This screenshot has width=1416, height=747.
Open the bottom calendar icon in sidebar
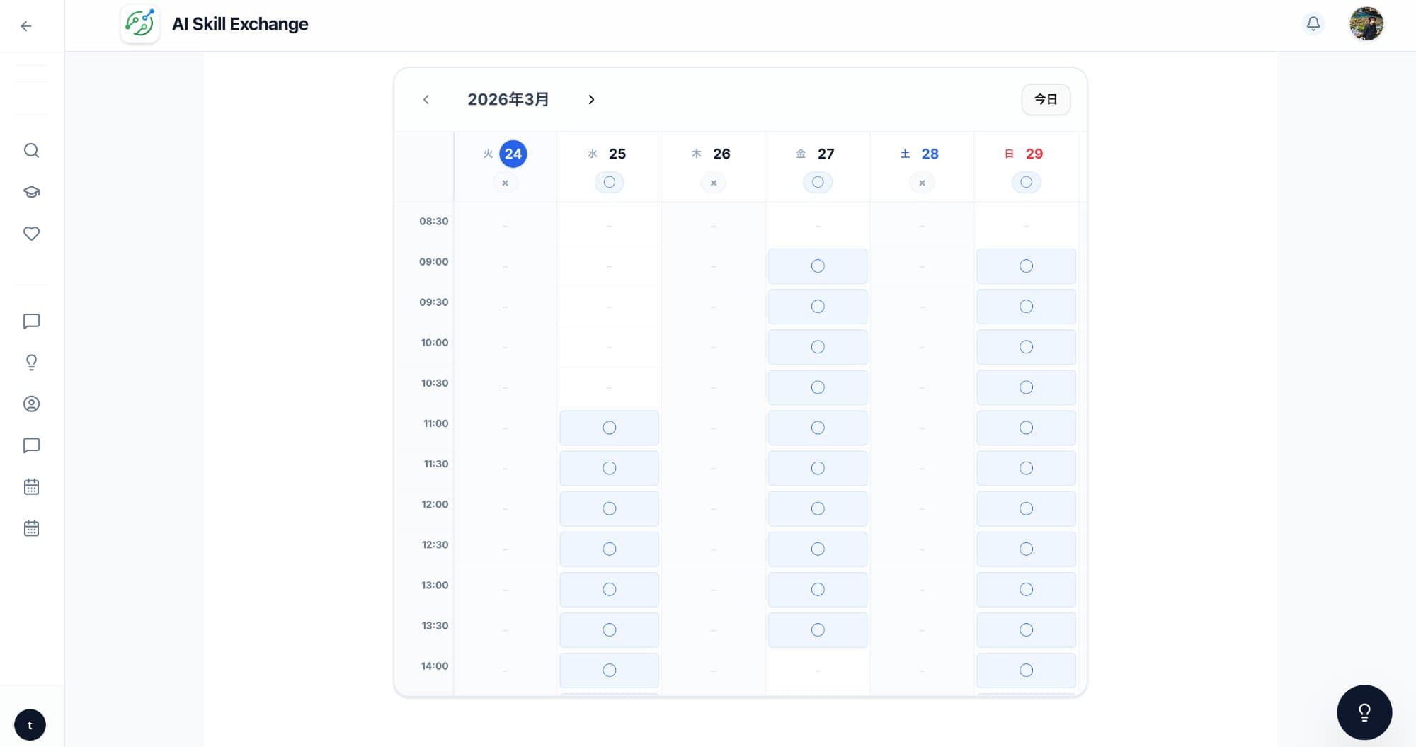31,528
